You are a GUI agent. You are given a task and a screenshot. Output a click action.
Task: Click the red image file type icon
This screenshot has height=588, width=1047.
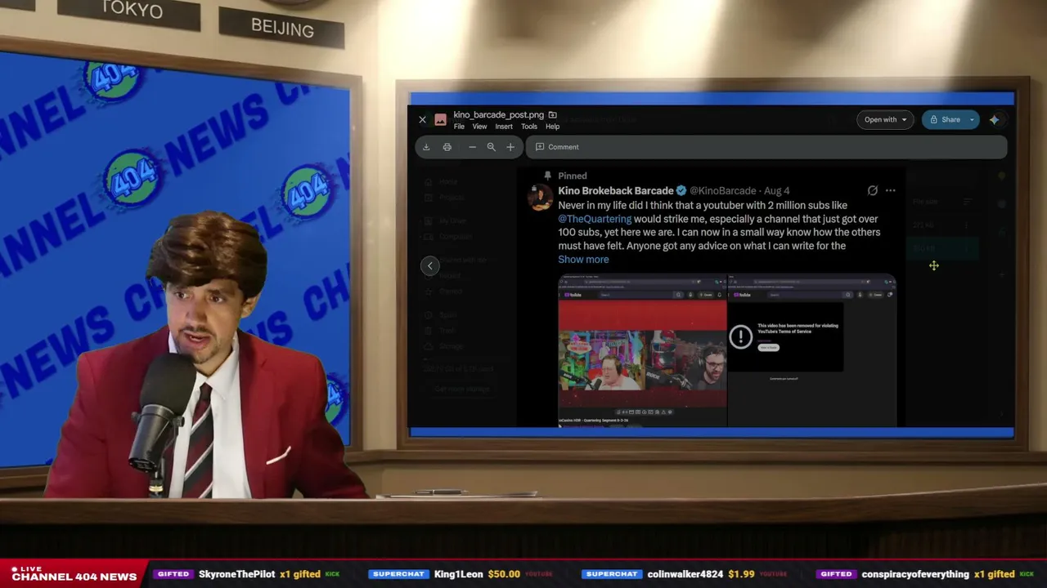coord(440,119)
